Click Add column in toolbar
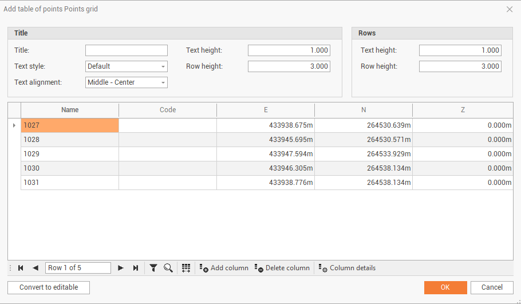Viewport: 521px width, 304px height. tap(224, 268)
